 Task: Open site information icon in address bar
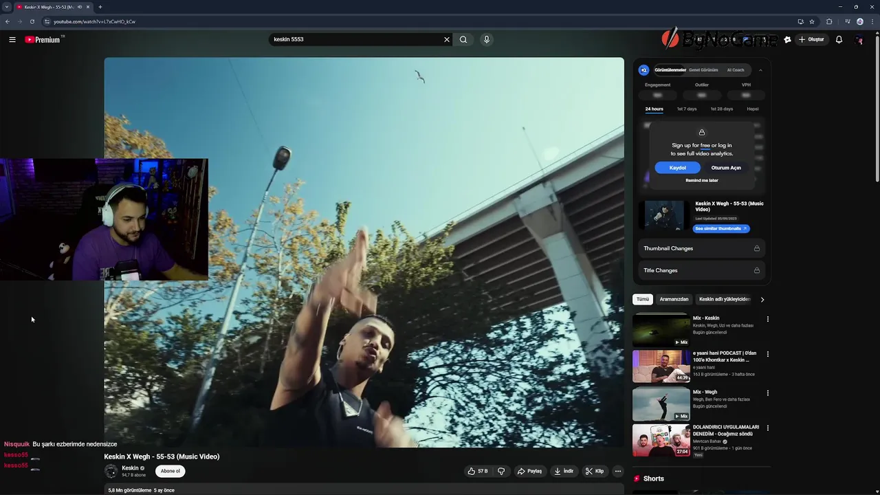point(47,21)
